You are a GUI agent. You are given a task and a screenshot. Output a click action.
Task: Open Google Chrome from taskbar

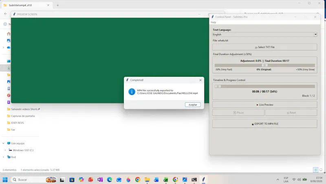[x=138, y=180]
